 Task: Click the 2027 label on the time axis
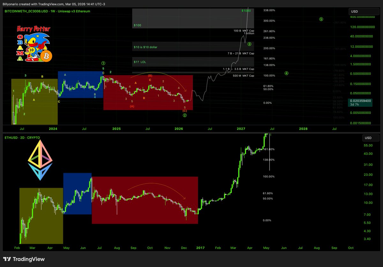[241, 129]
